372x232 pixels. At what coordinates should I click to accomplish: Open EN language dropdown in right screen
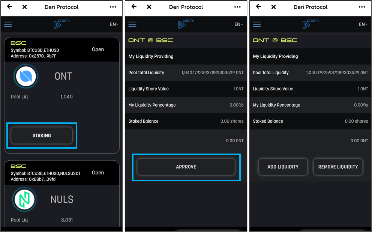coord(363,24)
